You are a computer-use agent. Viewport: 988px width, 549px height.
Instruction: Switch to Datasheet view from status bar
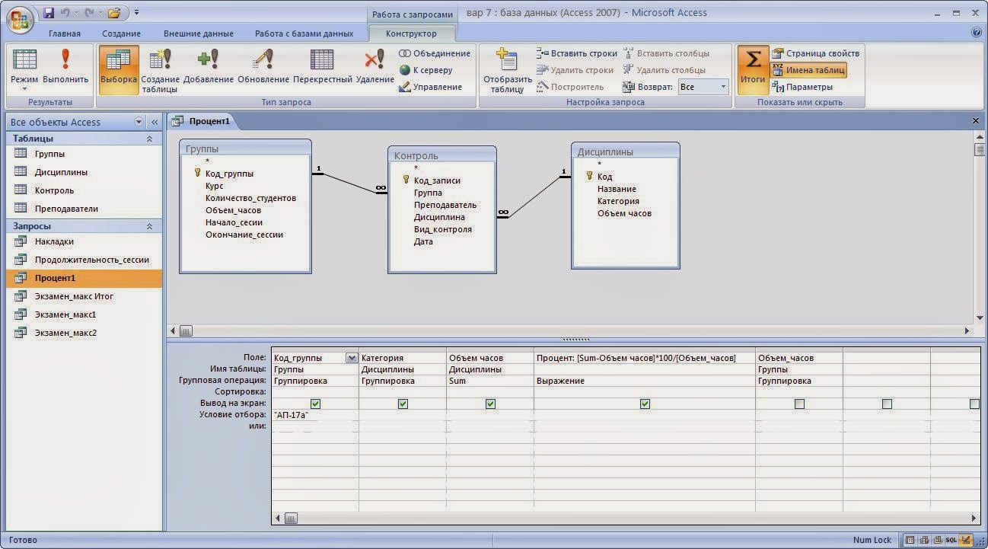(x=909, y=541)
